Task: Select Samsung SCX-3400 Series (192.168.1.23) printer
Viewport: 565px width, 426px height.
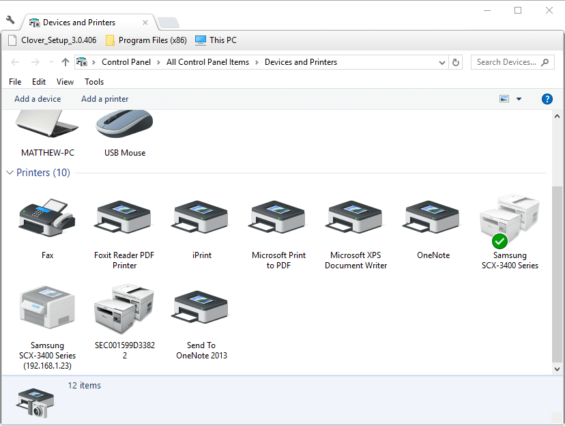Action: coord(47,307)
